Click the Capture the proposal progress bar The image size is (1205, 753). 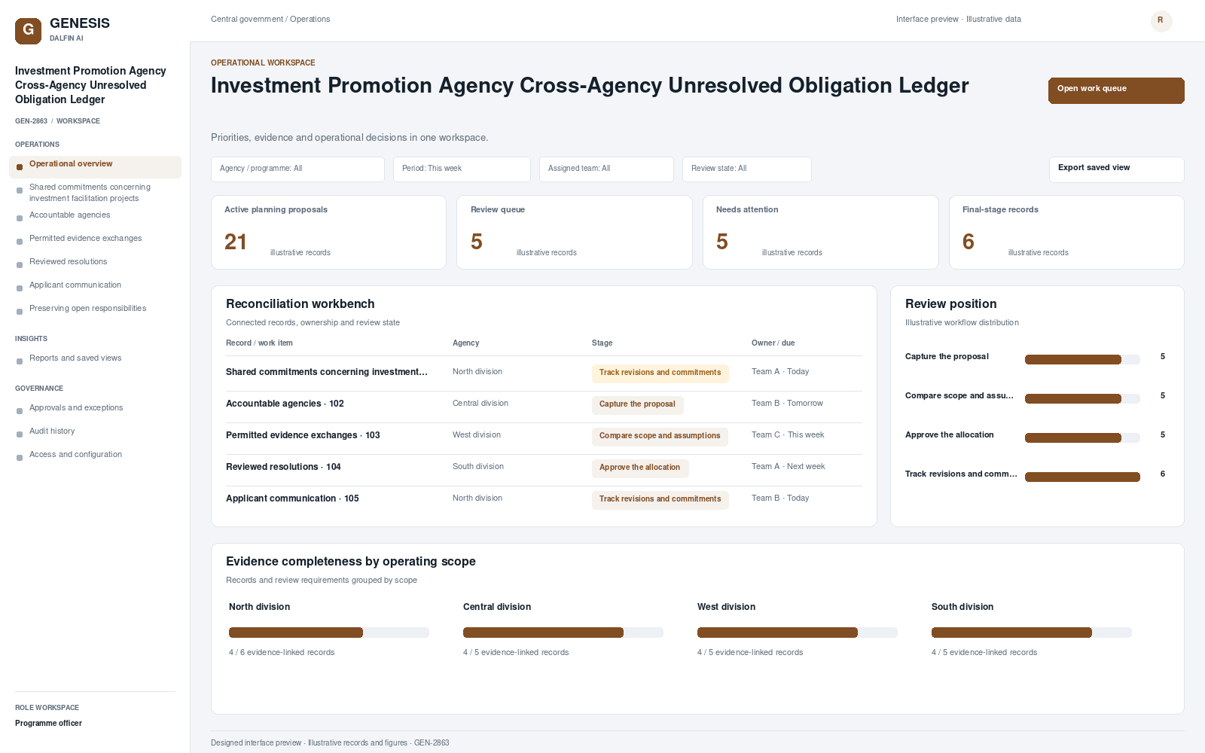pos(1082,360)
